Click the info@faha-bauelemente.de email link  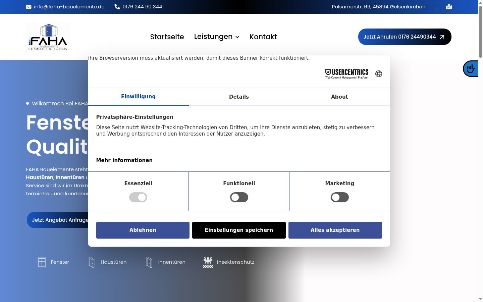pos(69,7)
